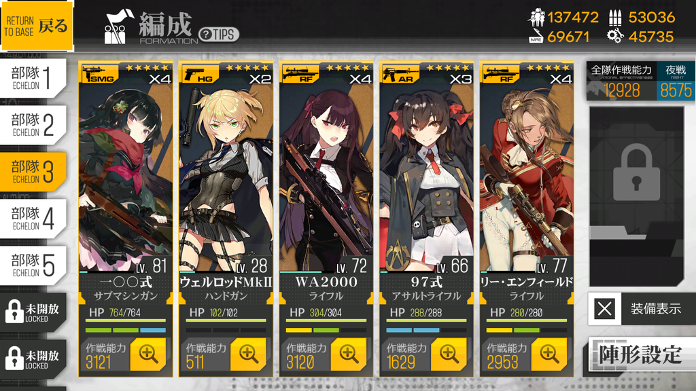This screenshot has height=391, width=696.
Task: Click magnifier icon on WA2000 card
Action: tap(349, 354)
